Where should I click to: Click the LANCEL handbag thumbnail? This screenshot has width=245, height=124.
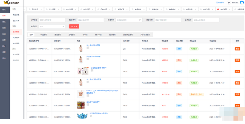point(81,94)
